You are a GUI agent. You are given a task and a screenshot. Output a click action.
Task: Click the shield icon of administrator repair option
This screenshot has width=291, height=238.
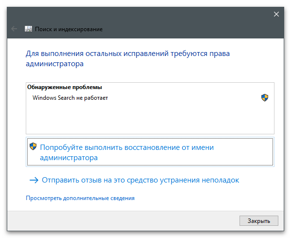[33, 146]
